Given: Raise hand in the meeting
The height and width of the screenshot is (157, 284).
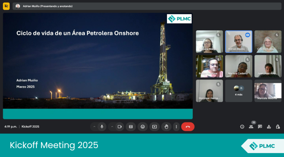Looking at the screenshot, I should tap(166, 127).
